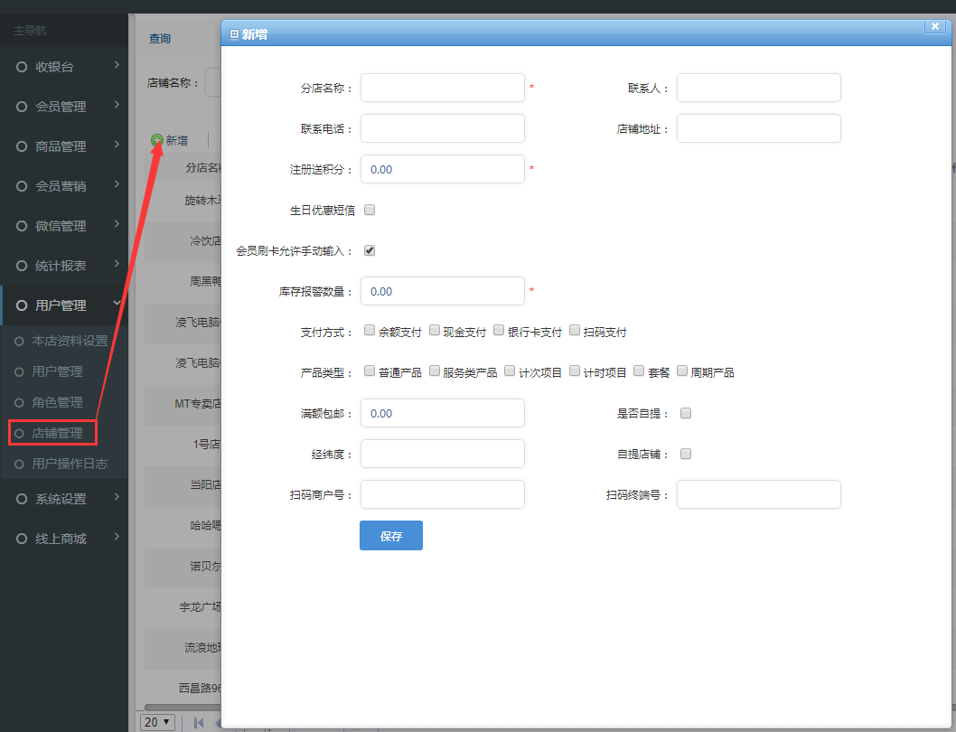
Task: Expand the 商品管理 menu chevron
Action: click(x=117, y=144)
